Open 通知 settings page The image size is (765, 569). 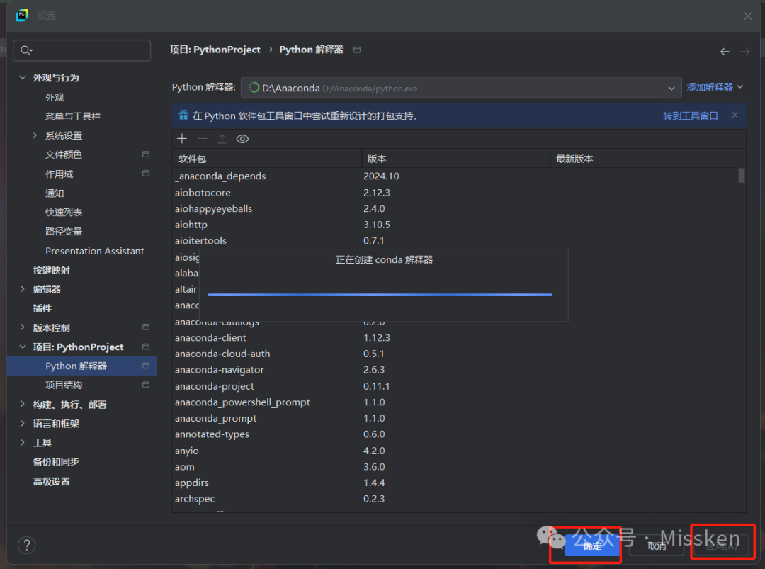(x=55, y=193)
